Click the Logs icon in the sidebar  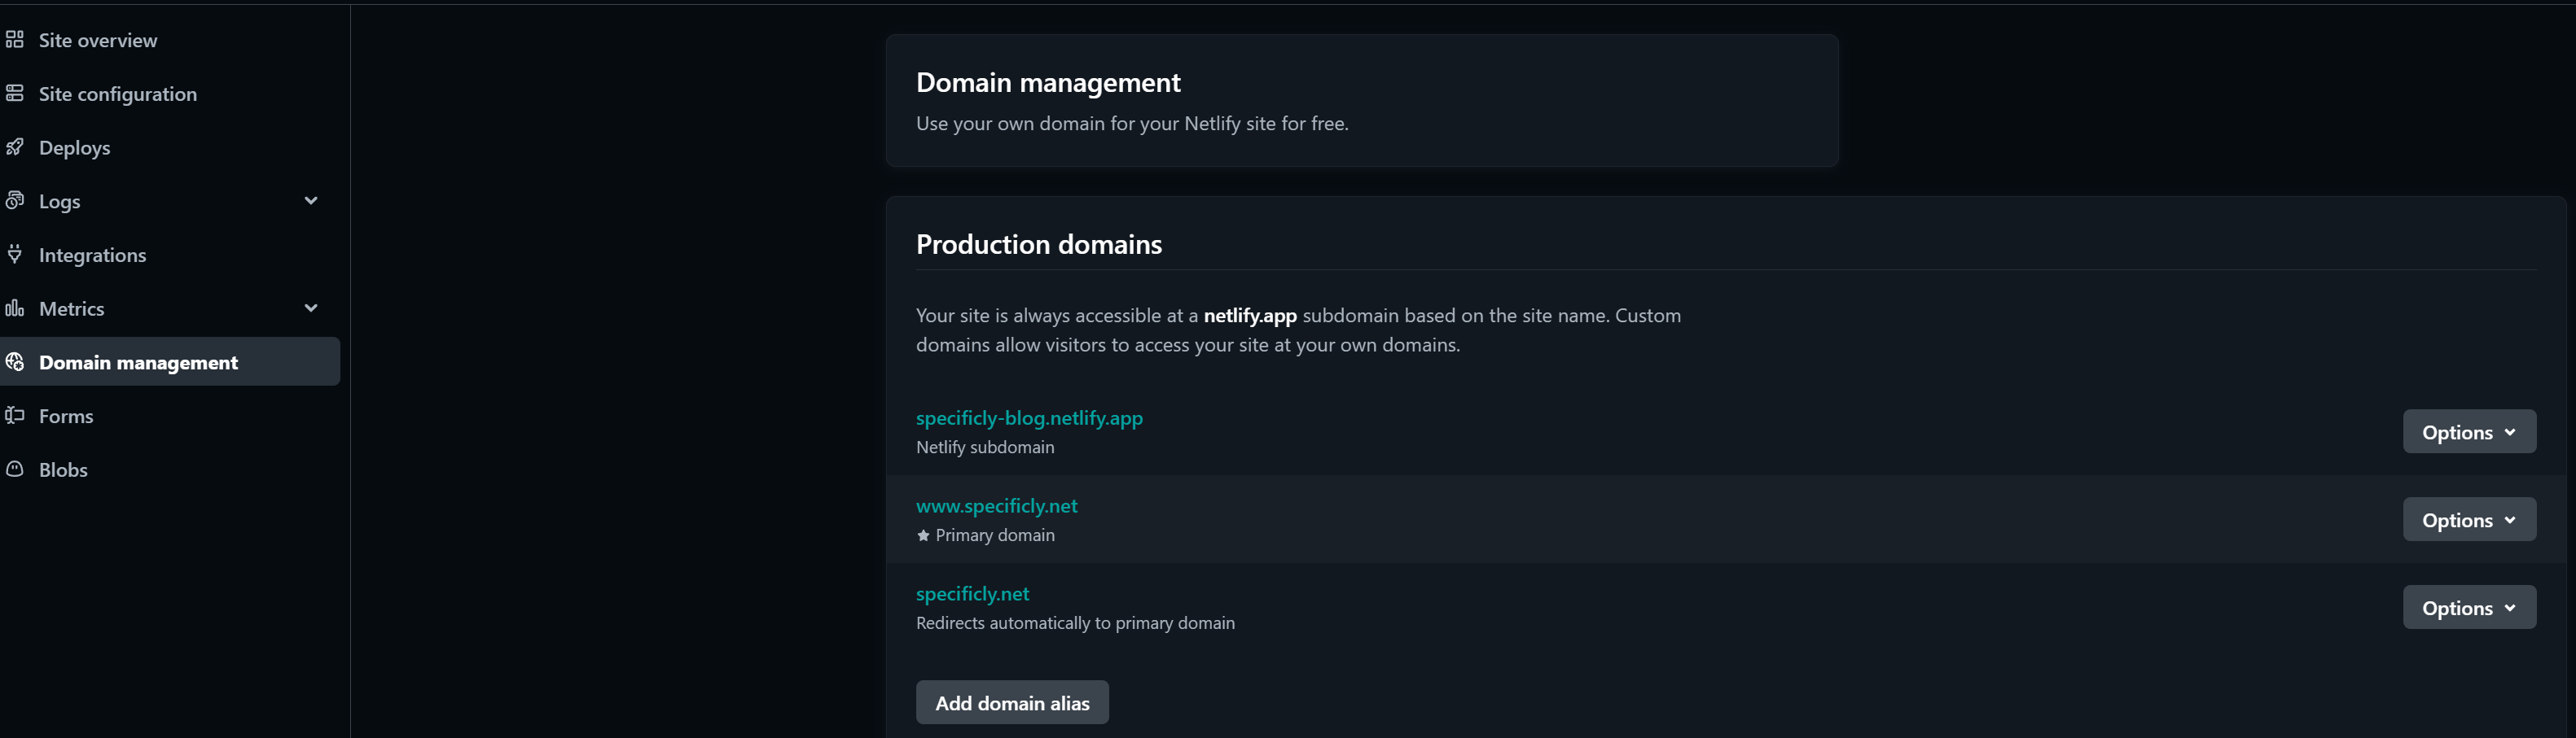[x=14, y=199]
